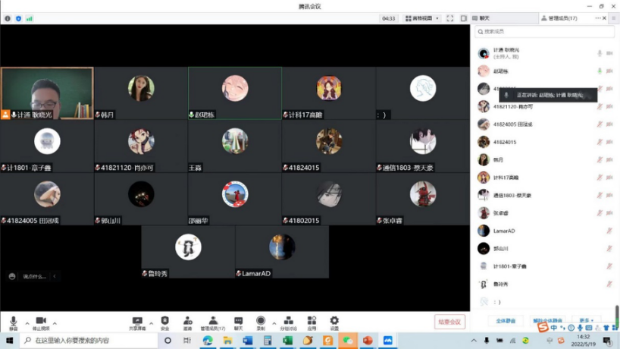Open PowerPoint from the taskbar
Image resolution: width=620 pixels, height=349 pixels.
368,341
